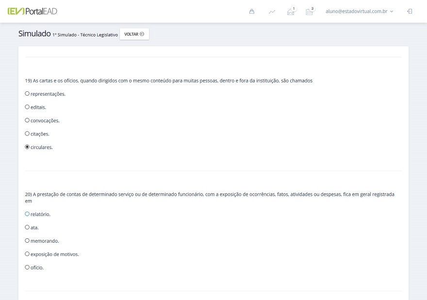
Task: Click the logout icon
Action: click(x=410, y=11)
